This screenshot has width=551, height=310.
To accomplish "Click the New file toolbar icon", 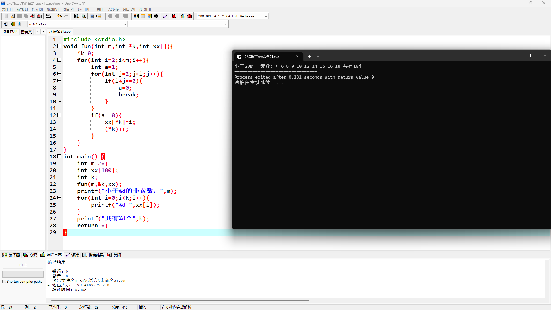I will [6, 16].
